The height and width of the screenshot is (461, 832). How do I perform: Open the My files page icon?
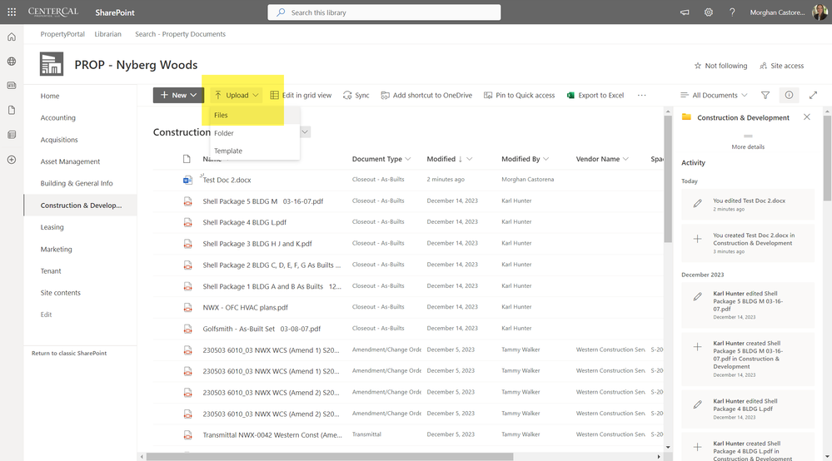12,110
